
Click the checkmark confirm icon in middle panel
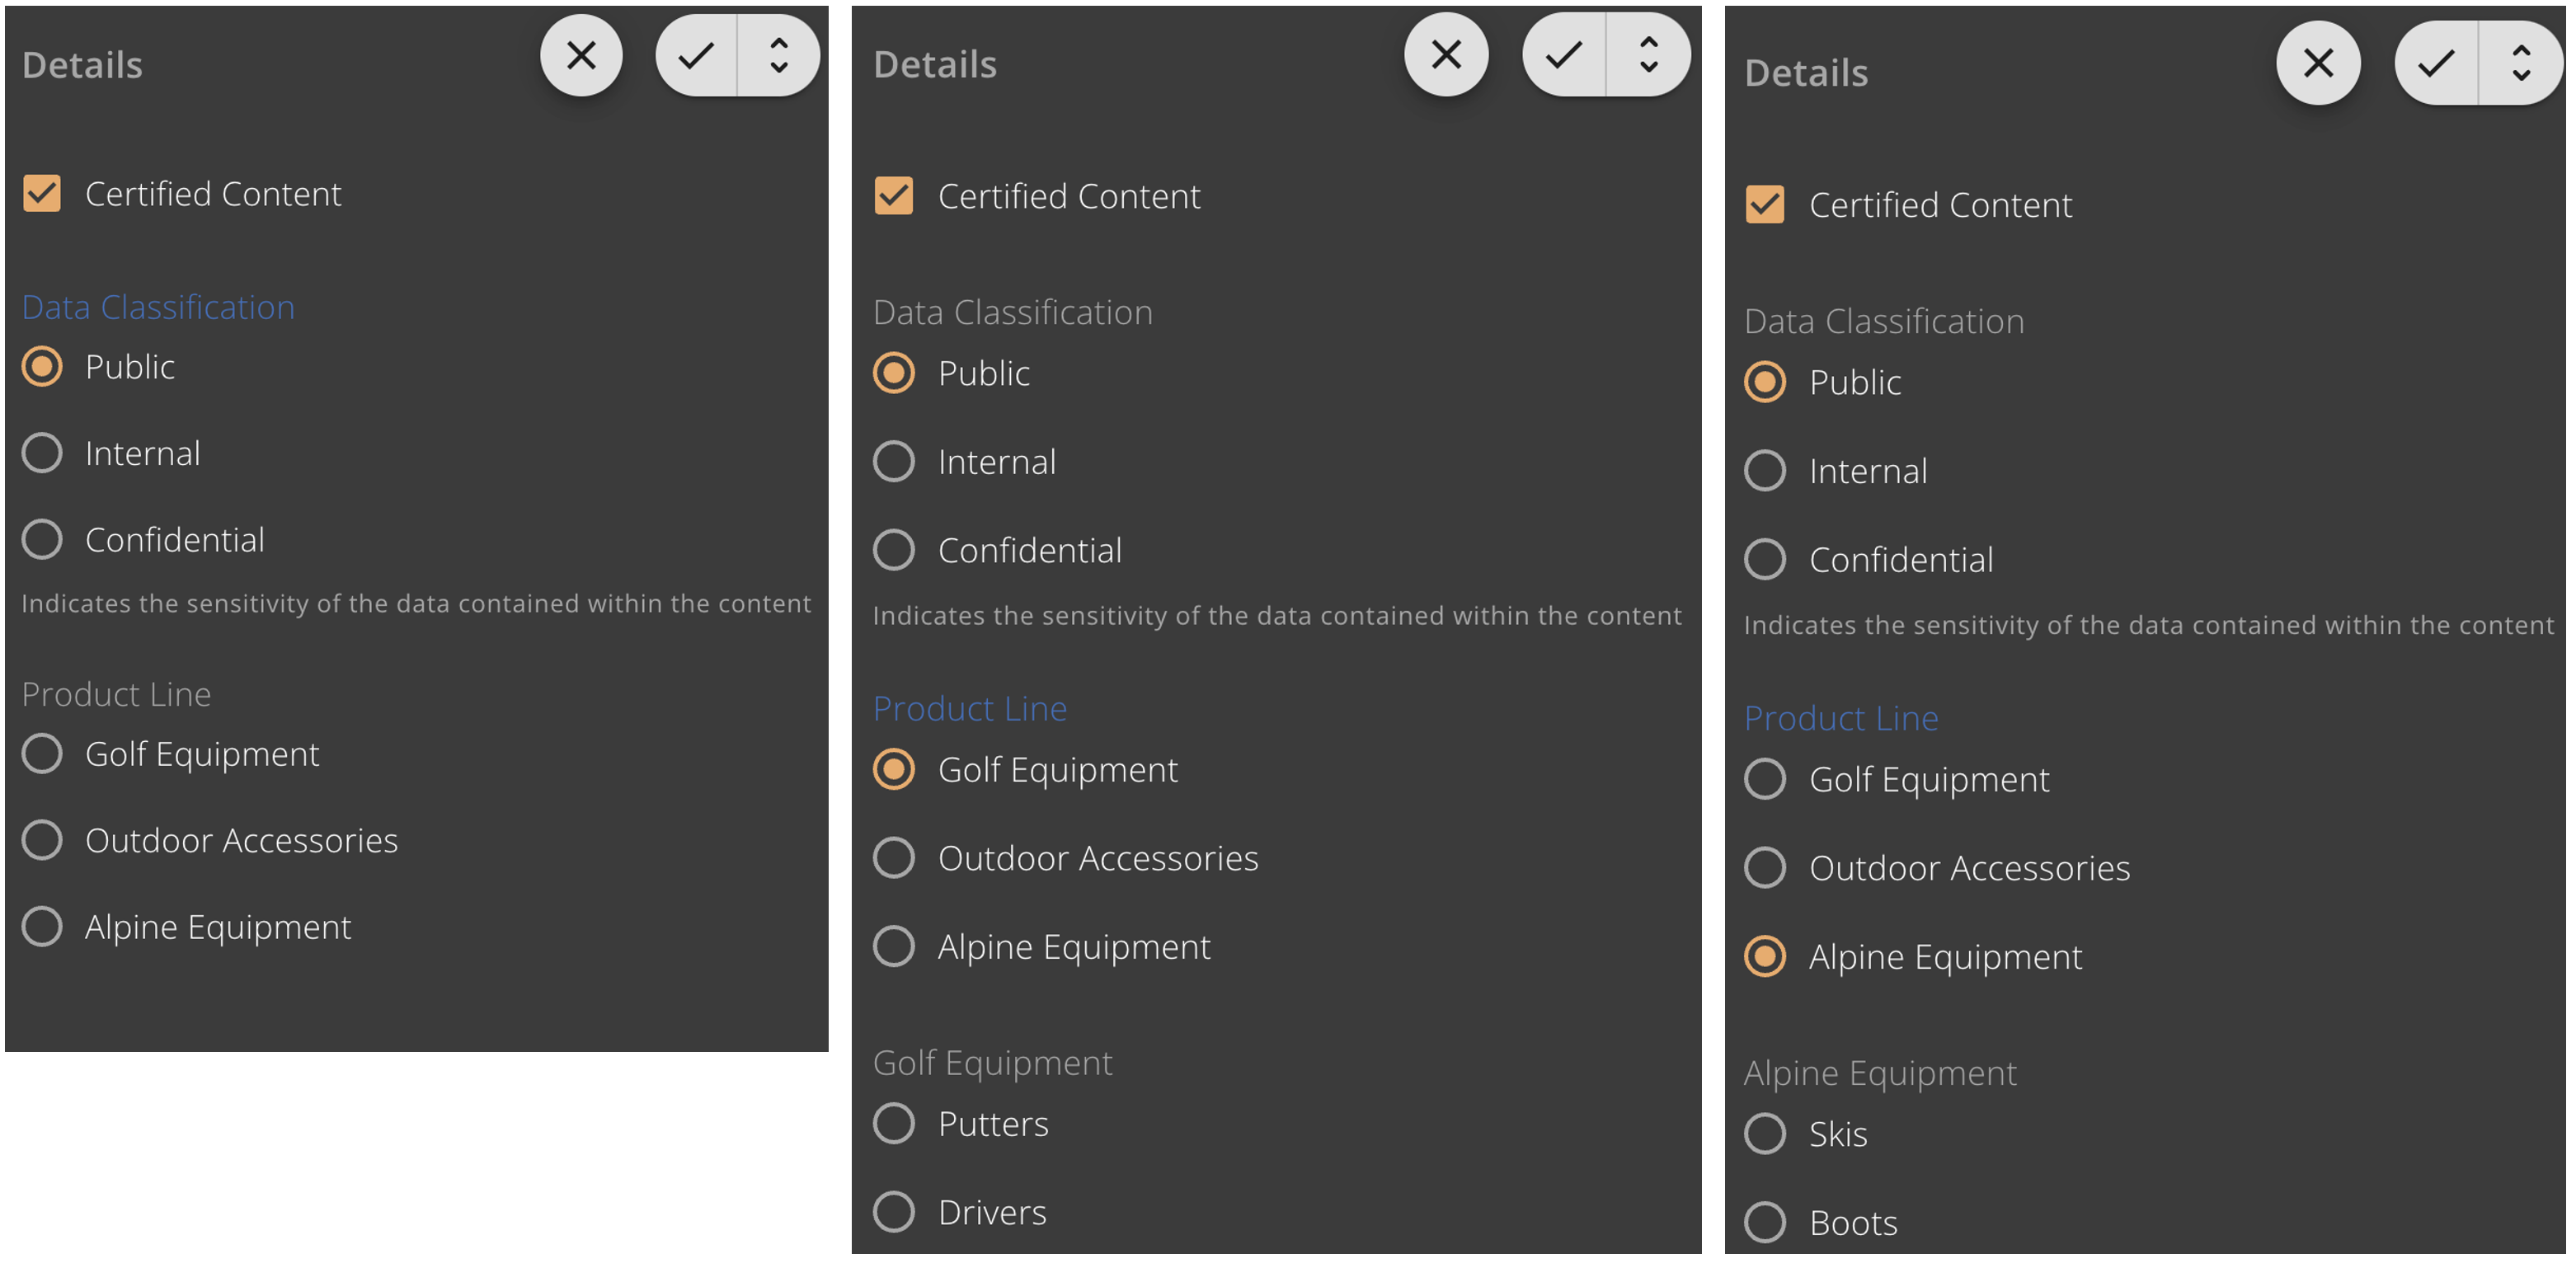(x=1564, y=55)
